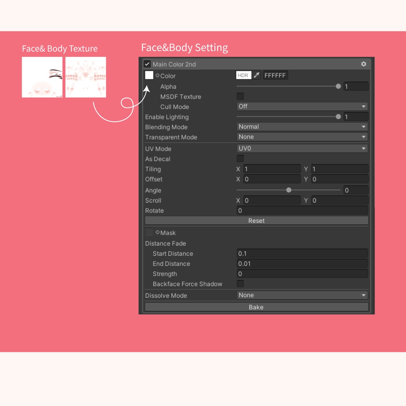Enable the MSDF Texture option
The height and width of the screenshot is (406, 406).
[x=240, y=96]
